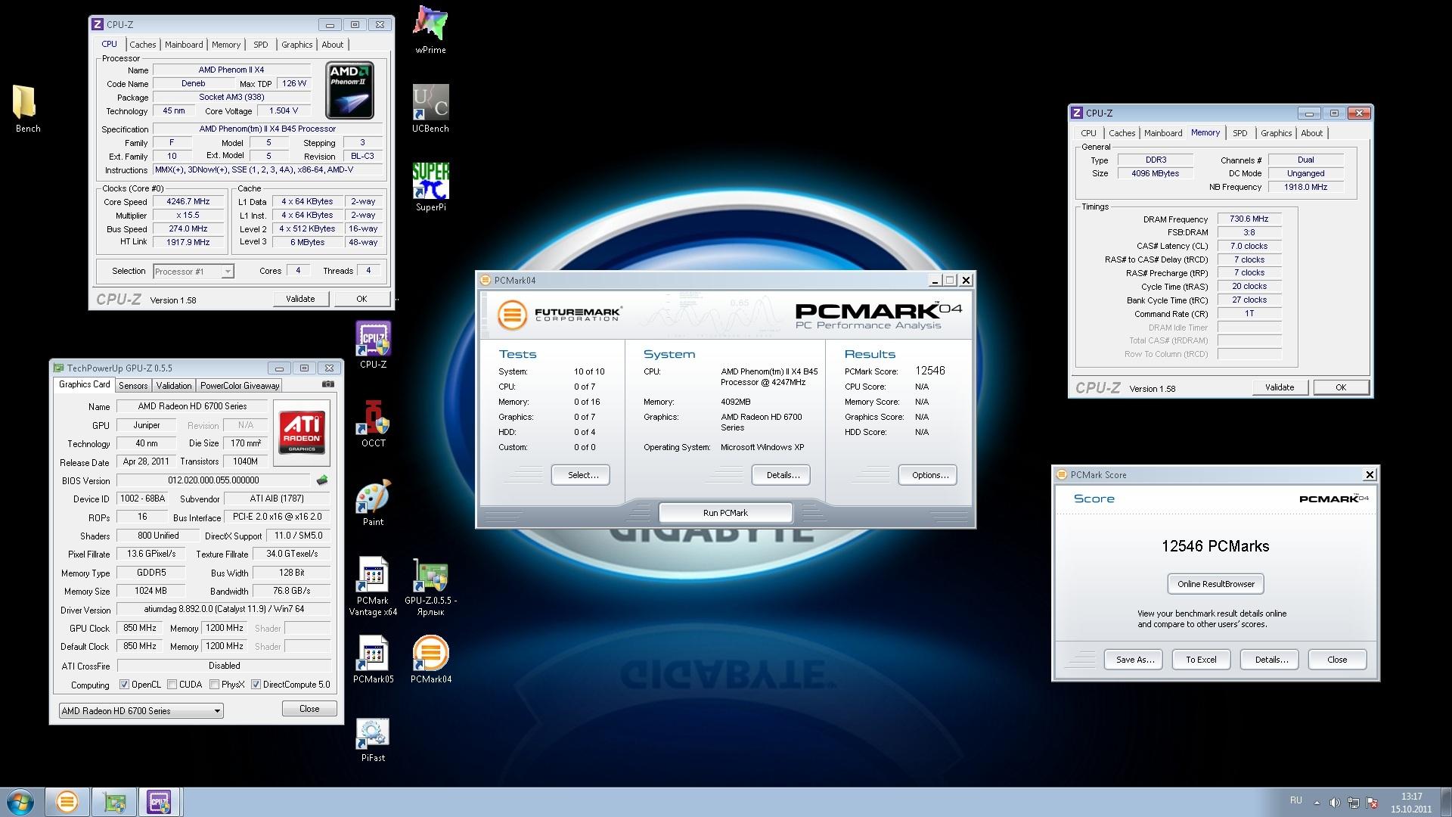Open PCMark Vantage x64 shortcut
Image resolution: width=1452 pixels, height=817 pixels.
tap(373, 587)
